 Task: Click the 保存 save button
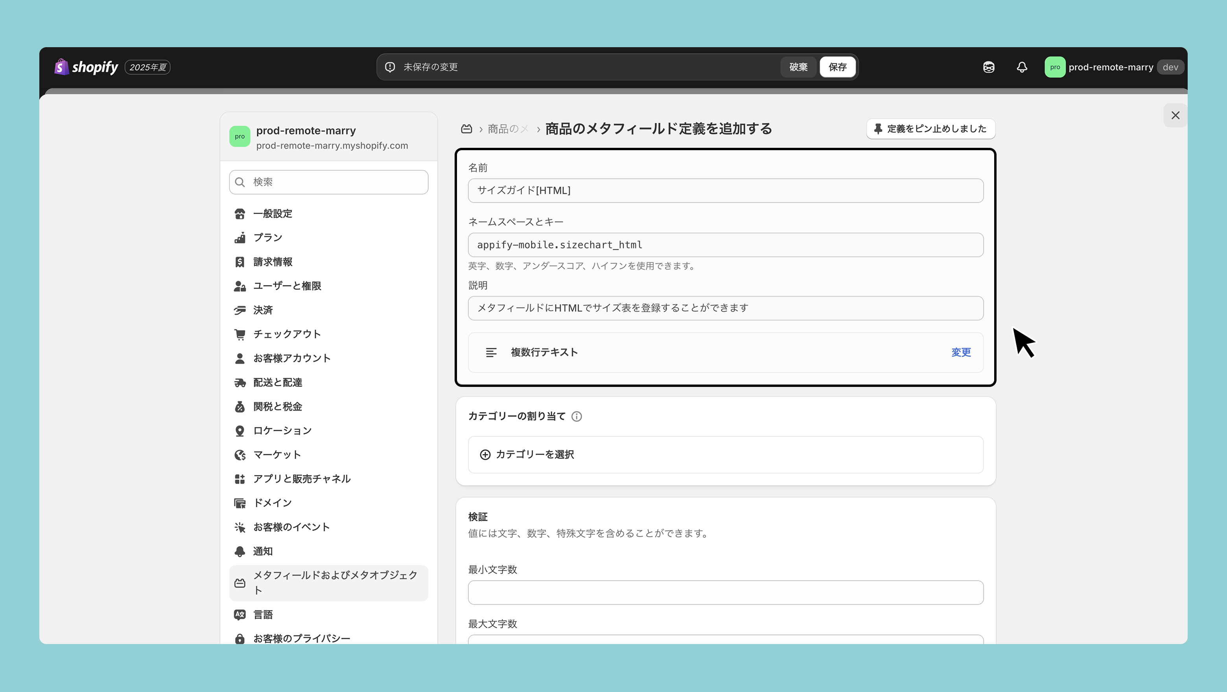tap(837, 67)
